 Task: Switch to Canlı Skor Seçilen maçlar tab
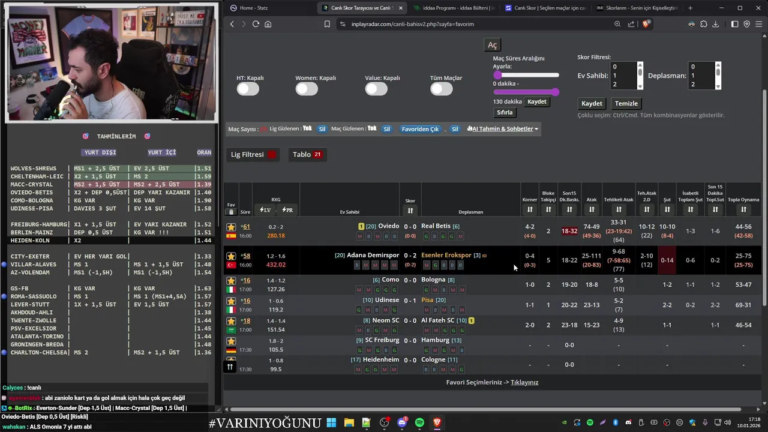pyautogui.click(x=542, y=8)
